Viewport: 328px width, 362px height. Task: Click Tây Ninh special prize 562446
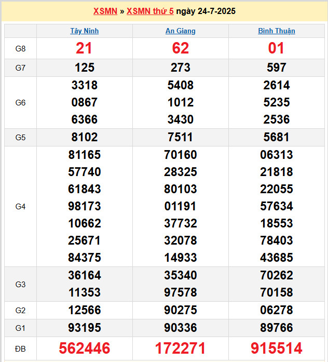tap(85, 348)
